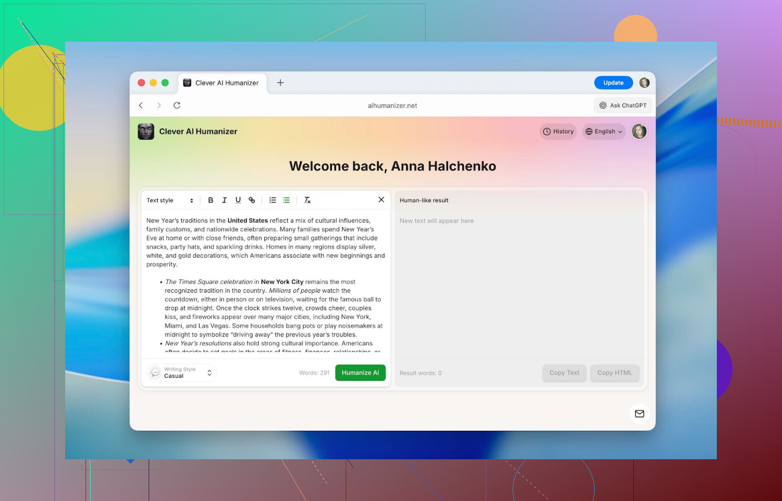This screenshot has height=501, width=782.
Task: Apply bulleted list formatting
Action: point(287,200)
